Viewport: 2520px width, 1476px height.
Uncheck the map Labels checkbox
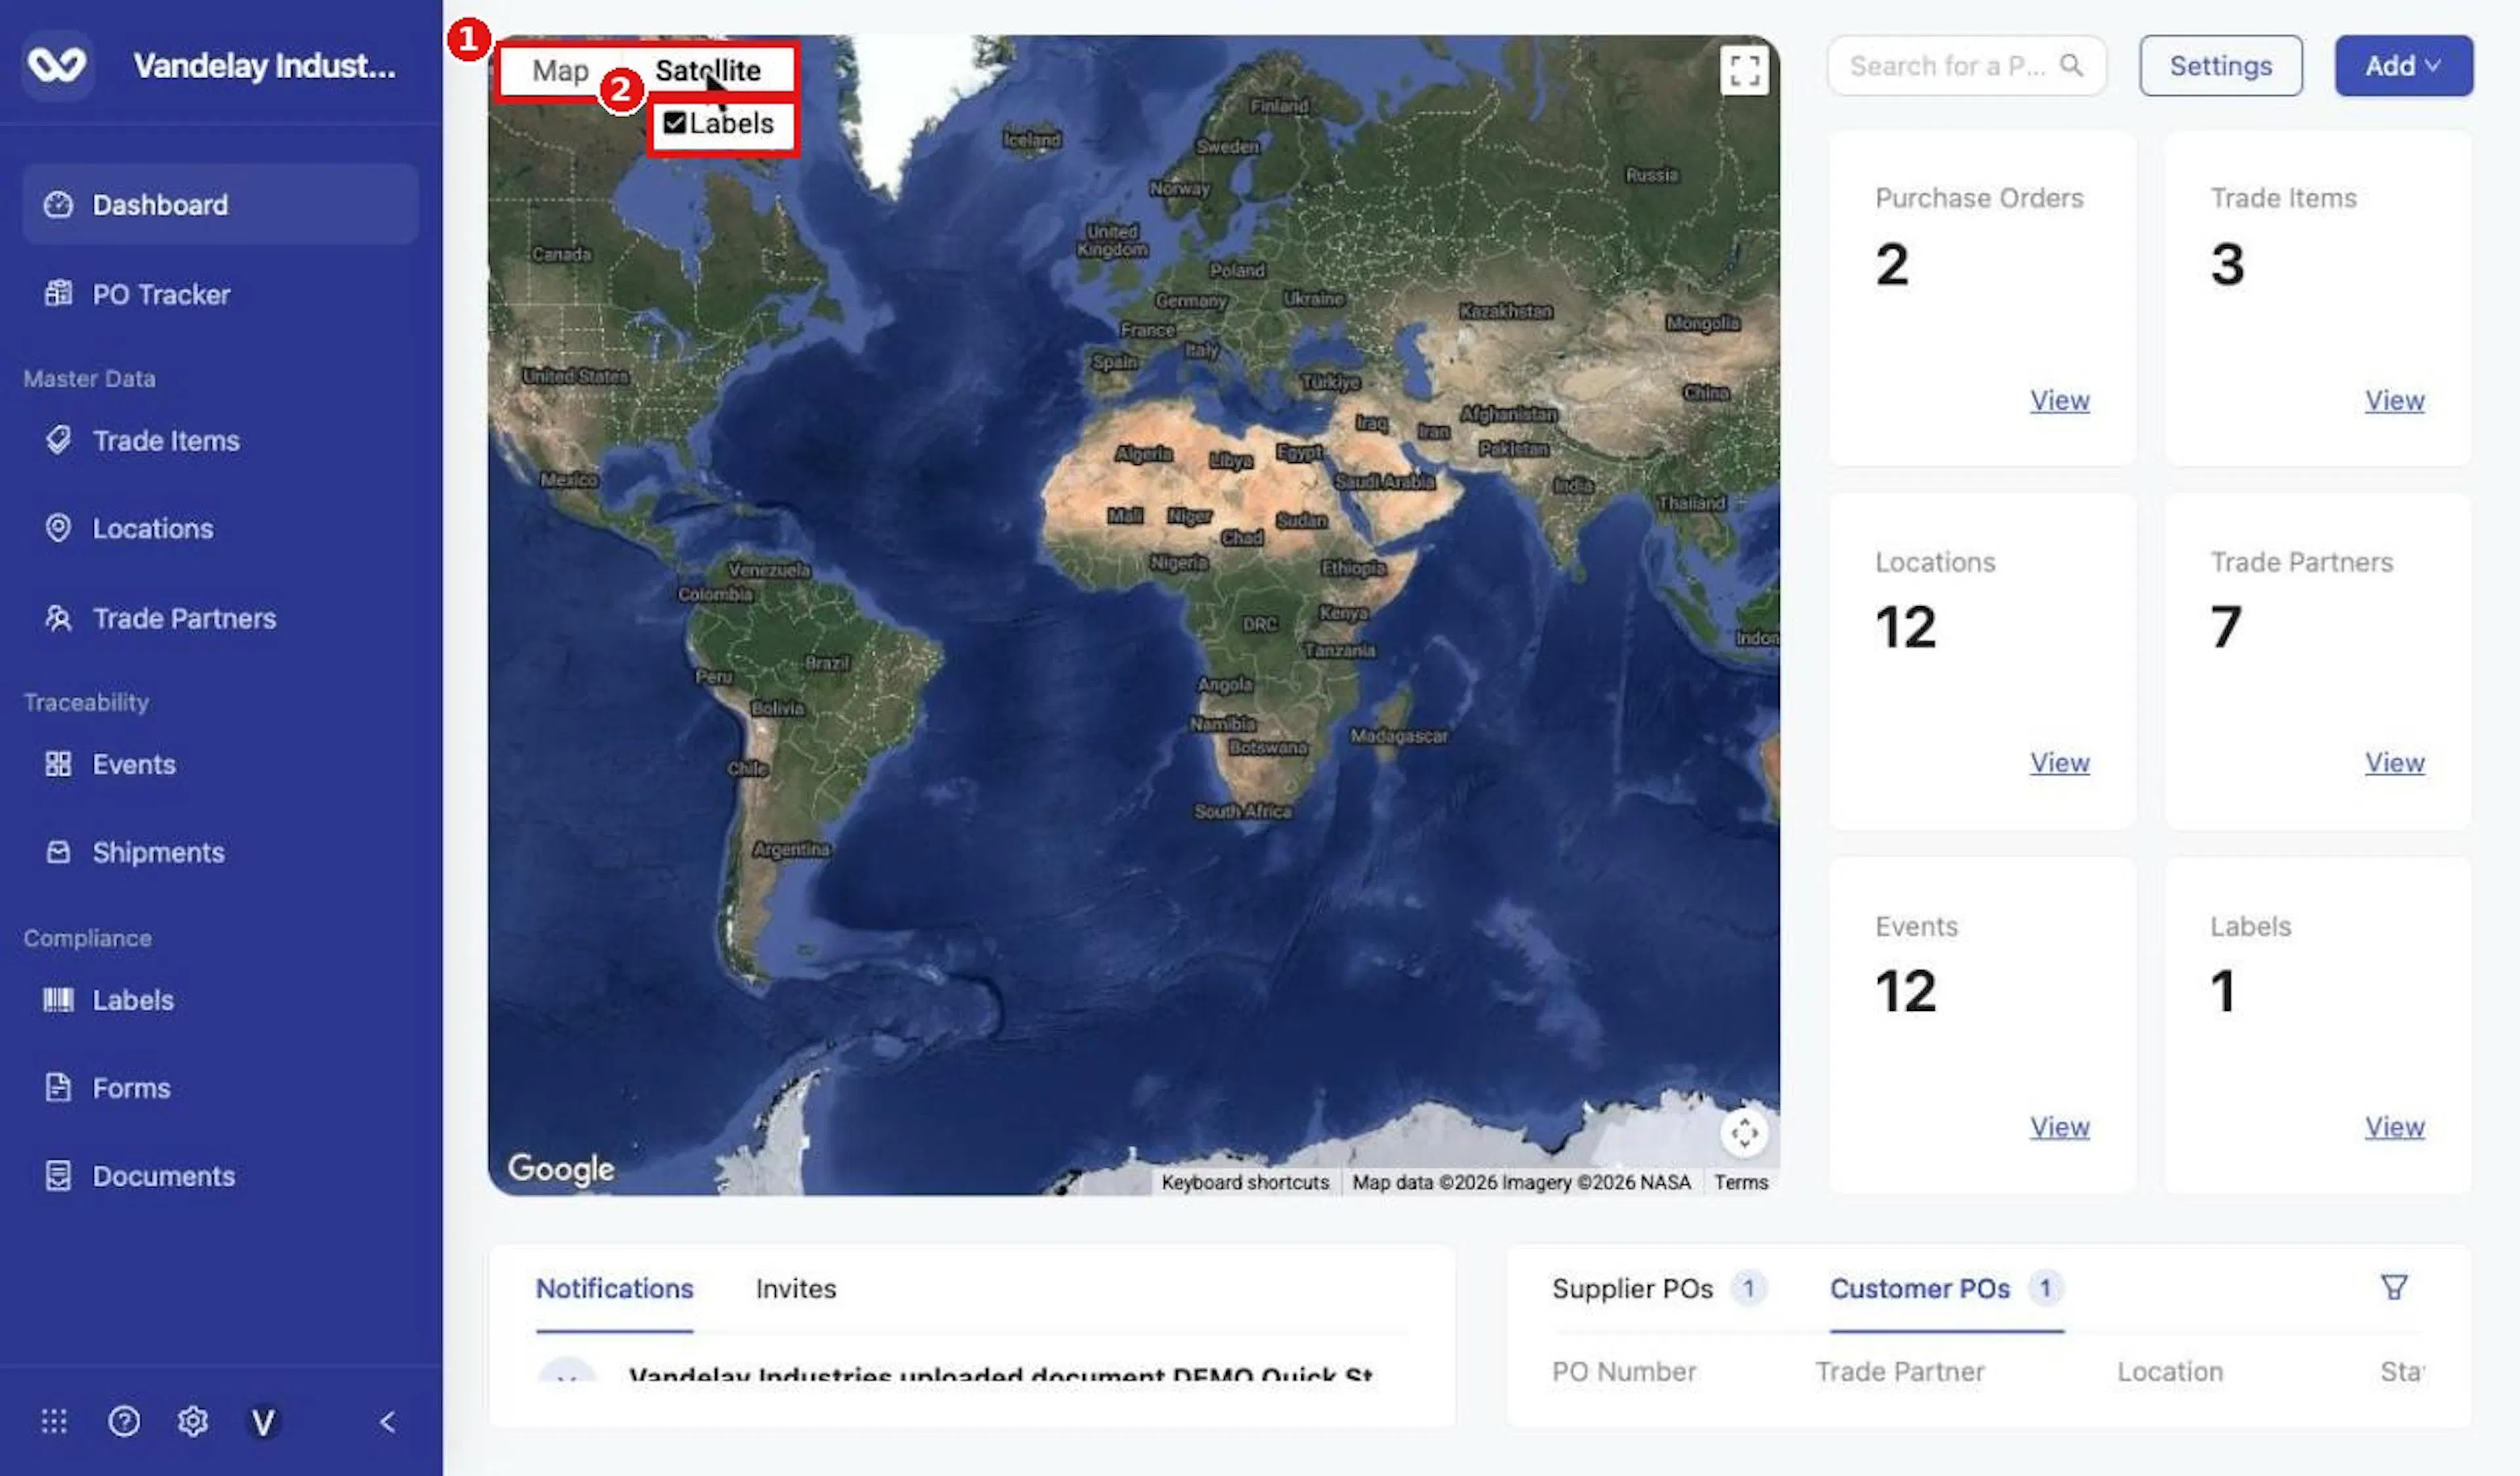coord(675,123)
